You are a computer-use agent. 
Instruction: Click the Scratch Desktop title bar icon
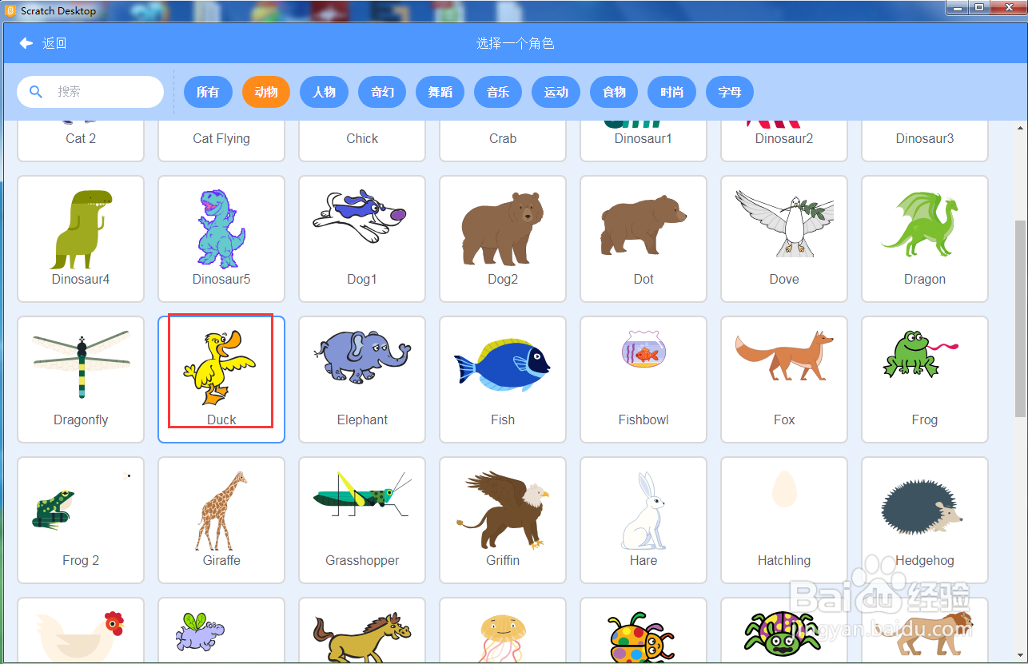coord(10,10)
